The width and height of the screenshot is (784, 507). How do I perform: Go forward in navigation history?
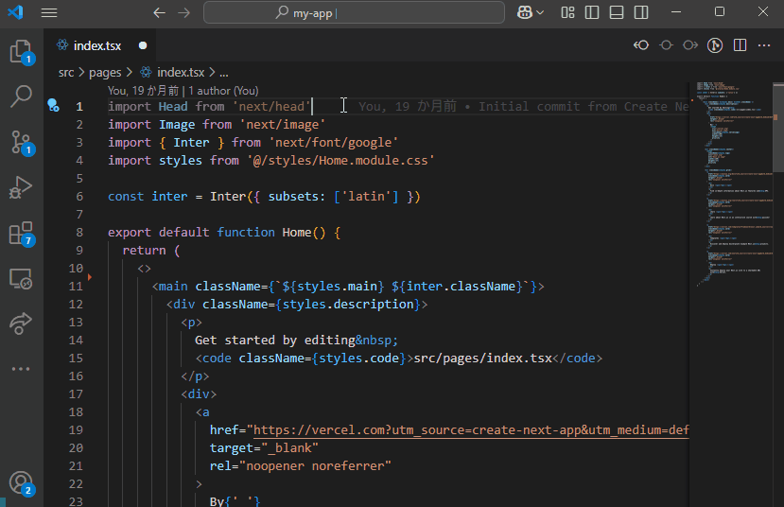click(184, 12)
